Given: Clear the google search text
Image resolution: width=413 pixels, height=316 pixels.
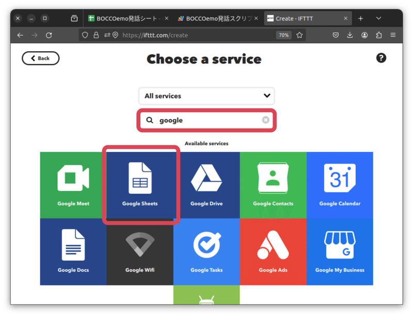Looking at the screenshot, I should (x=265, y=120).
